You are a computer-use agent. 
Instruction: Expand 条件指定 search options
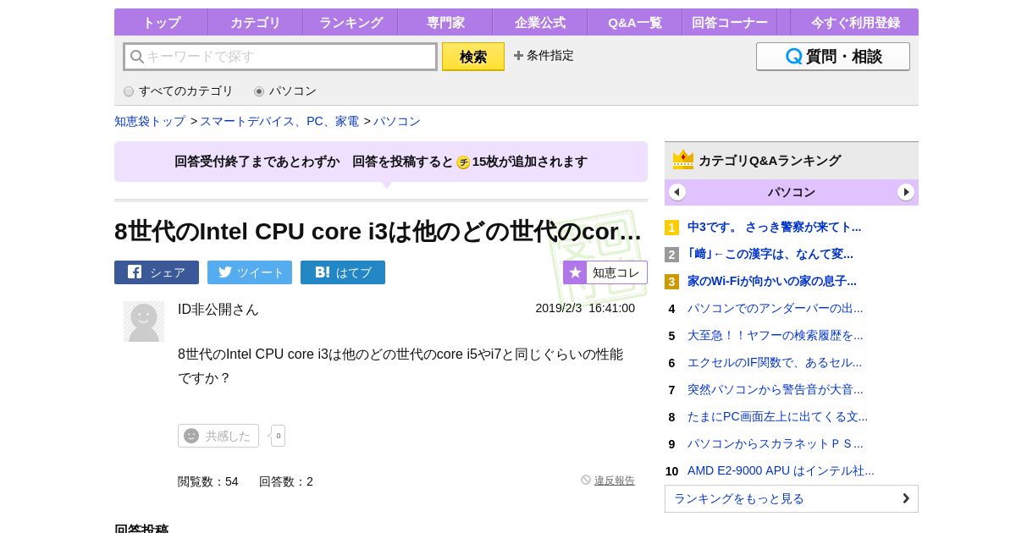click(x=544, y=56)
